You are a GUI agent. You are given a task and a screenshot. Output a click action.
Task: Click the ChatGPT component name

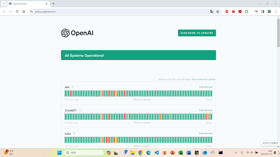pyautogui.click(x=71, y=111)
